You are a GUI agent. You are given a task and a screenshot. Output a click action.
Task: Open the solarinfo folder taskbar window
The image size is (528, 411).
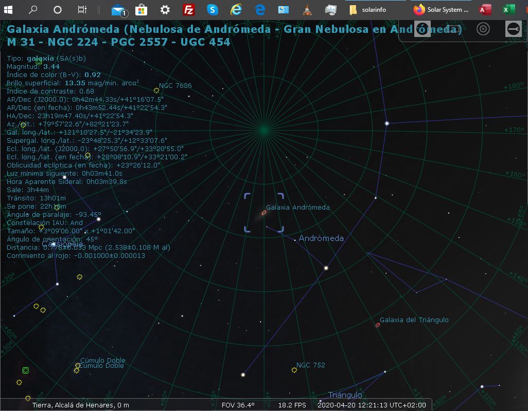[368, 9]
